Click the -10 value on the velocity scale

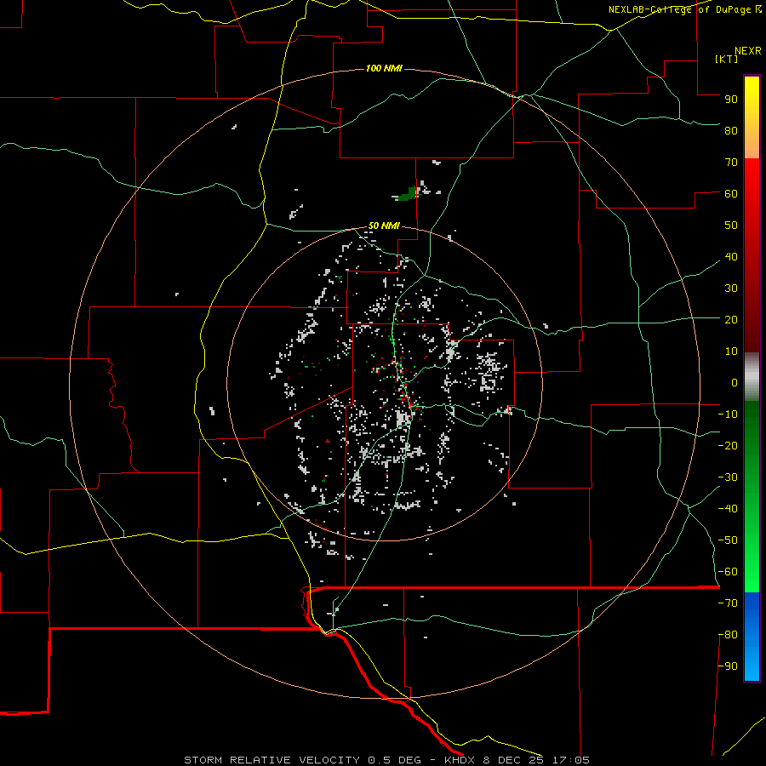point(728,414)
